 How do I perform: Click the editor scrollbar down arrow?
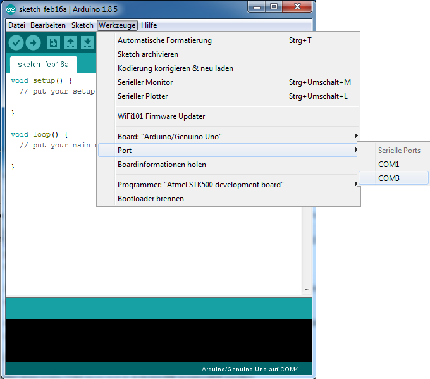tap(306, 288)
